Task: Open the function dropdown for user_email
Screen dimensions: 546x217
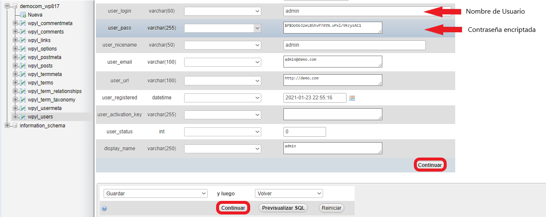Action: coord(222,62)
